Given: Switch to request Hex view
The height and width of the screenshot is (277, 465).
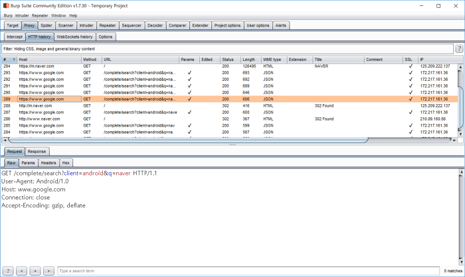Looking at the screenshot, I should [66, 163].
